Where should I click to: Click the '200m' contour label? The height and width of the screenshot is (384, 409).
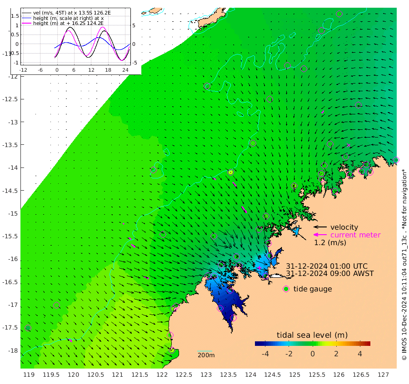[x=206, y=355]
